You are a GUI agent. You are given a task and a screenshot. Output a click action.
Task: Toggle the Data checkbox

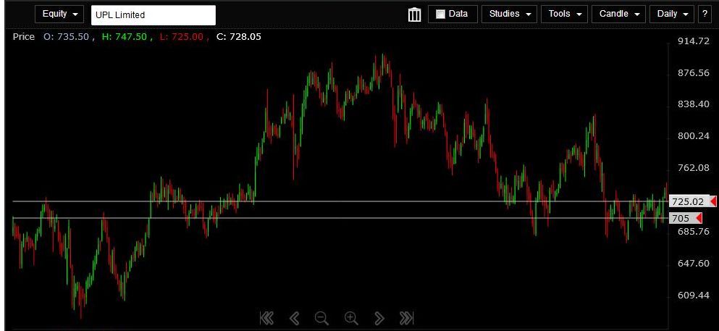click(x=440, y=14)
